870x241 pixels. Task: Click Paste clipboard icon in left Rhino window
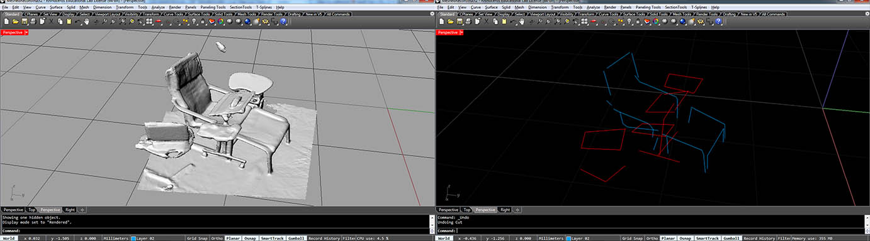[x=69, y=21]
